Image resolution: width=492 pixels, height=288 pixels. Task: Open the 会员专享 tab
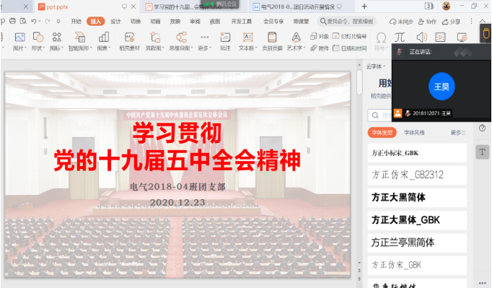(x=273, y=22)
